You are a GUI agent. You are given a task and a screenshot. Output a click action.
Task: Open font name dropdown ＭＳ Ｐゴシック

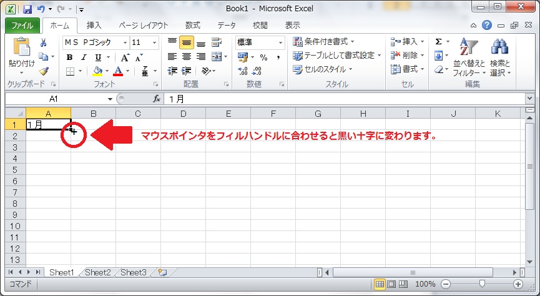click(125, 42)
